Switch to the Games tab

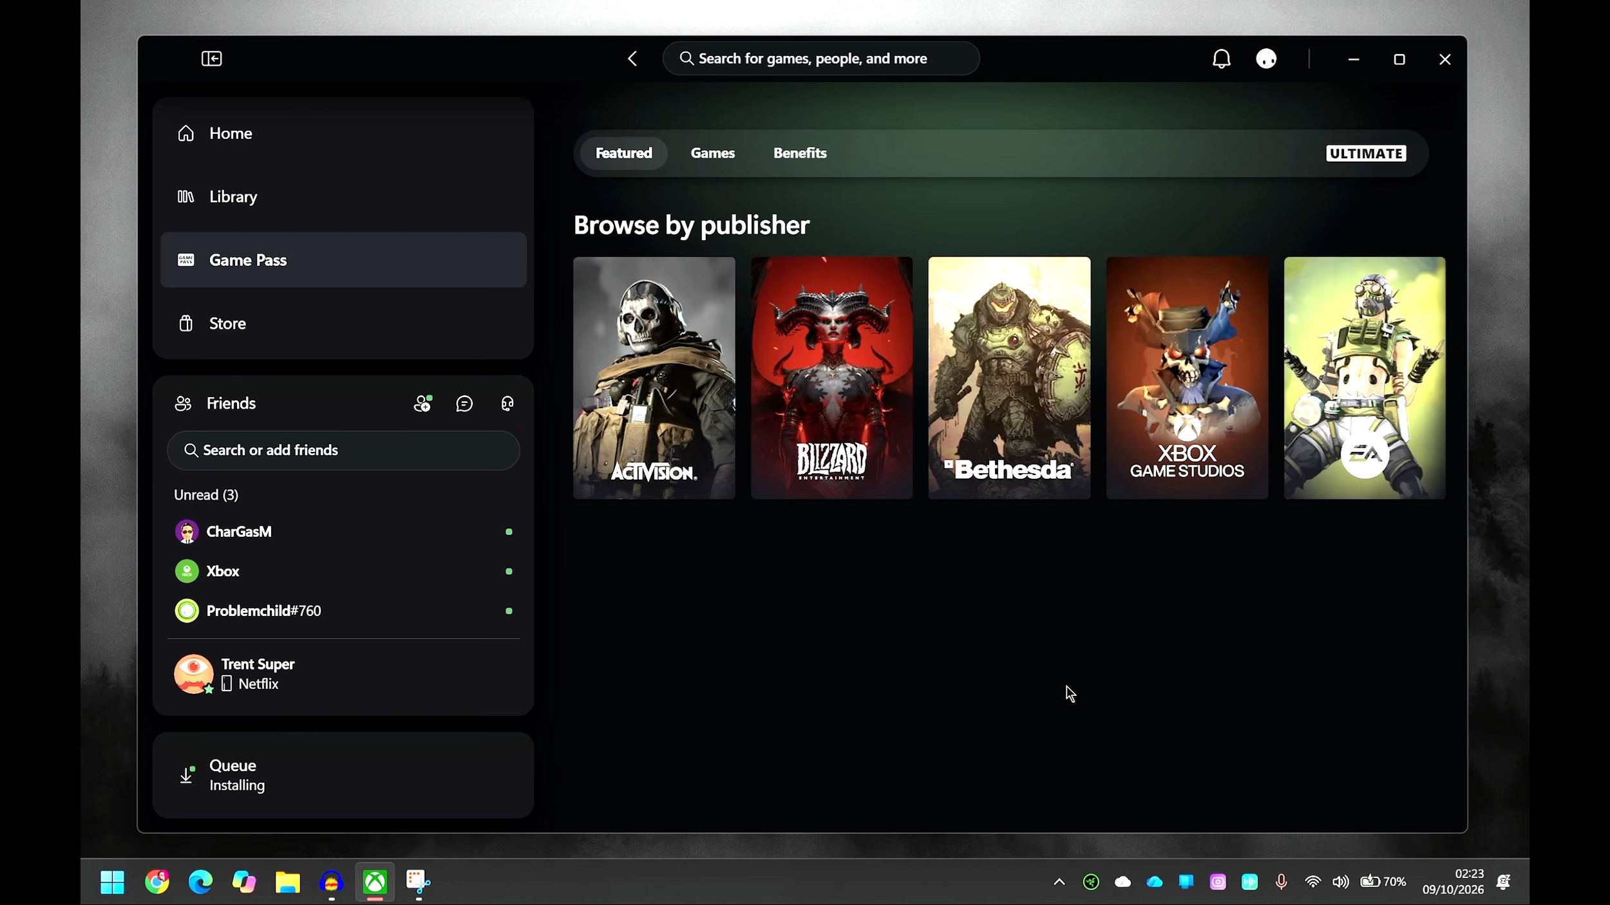(712, 153)
